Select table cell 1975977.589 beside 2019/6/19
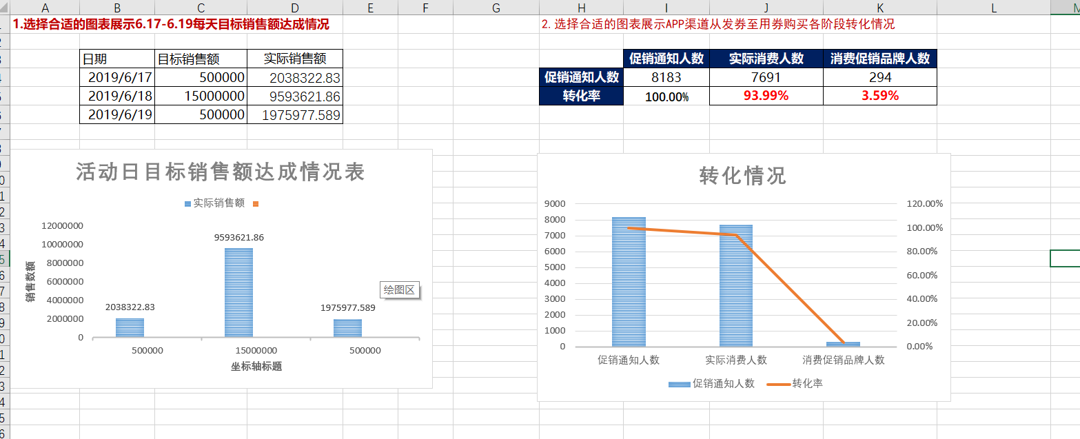 (295, 114)
